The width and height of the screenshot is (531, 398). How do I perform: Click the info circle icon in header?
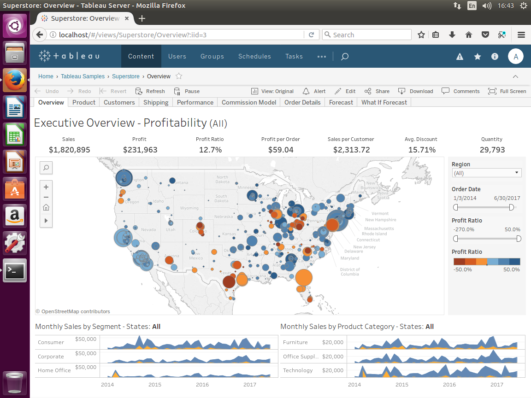[495, 57]
